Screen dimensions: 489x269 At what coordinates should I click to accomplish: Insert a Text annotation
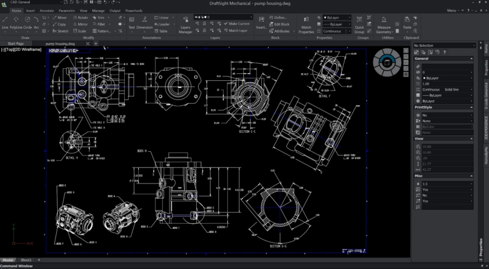click(132, 23)
